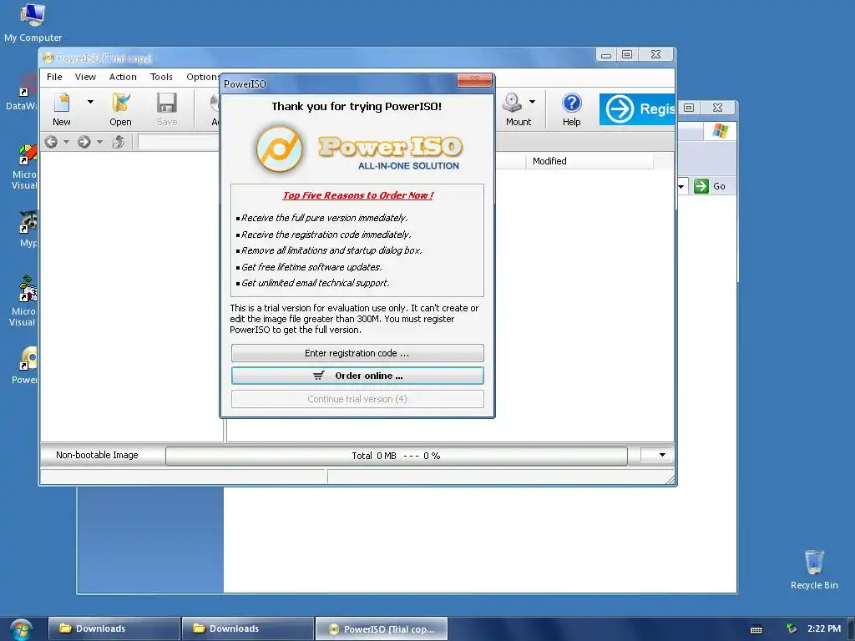The image size is (855, 641).
Task: Open the Tools menu
Action: click(161, 77)
